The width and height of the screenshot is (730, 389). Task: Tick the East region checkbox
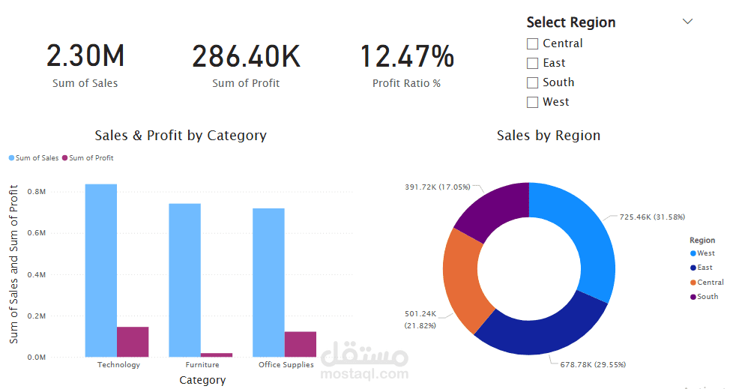tap(532, 63)
